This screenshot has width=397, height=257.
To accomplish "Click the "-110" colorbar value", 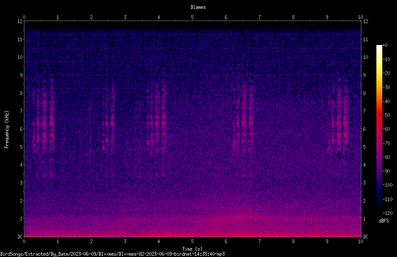I will click(x=387, y=199).
